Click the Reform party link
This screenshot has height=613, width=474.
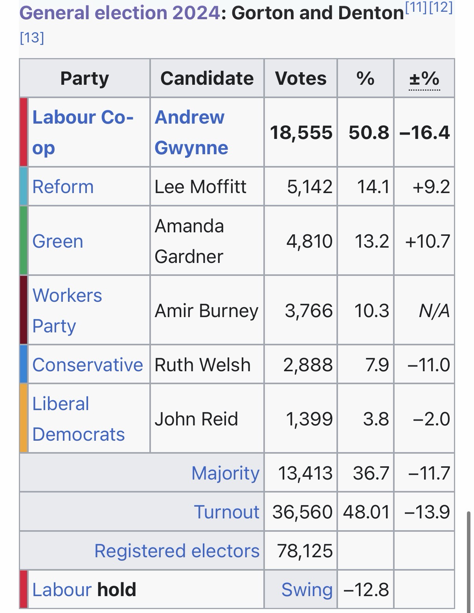[63, 187]
